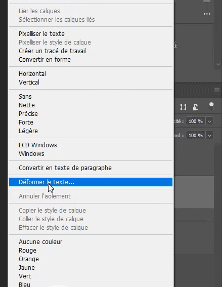
Task: Click the layer opacity 100 % field
Action: [x=196, y=121]
